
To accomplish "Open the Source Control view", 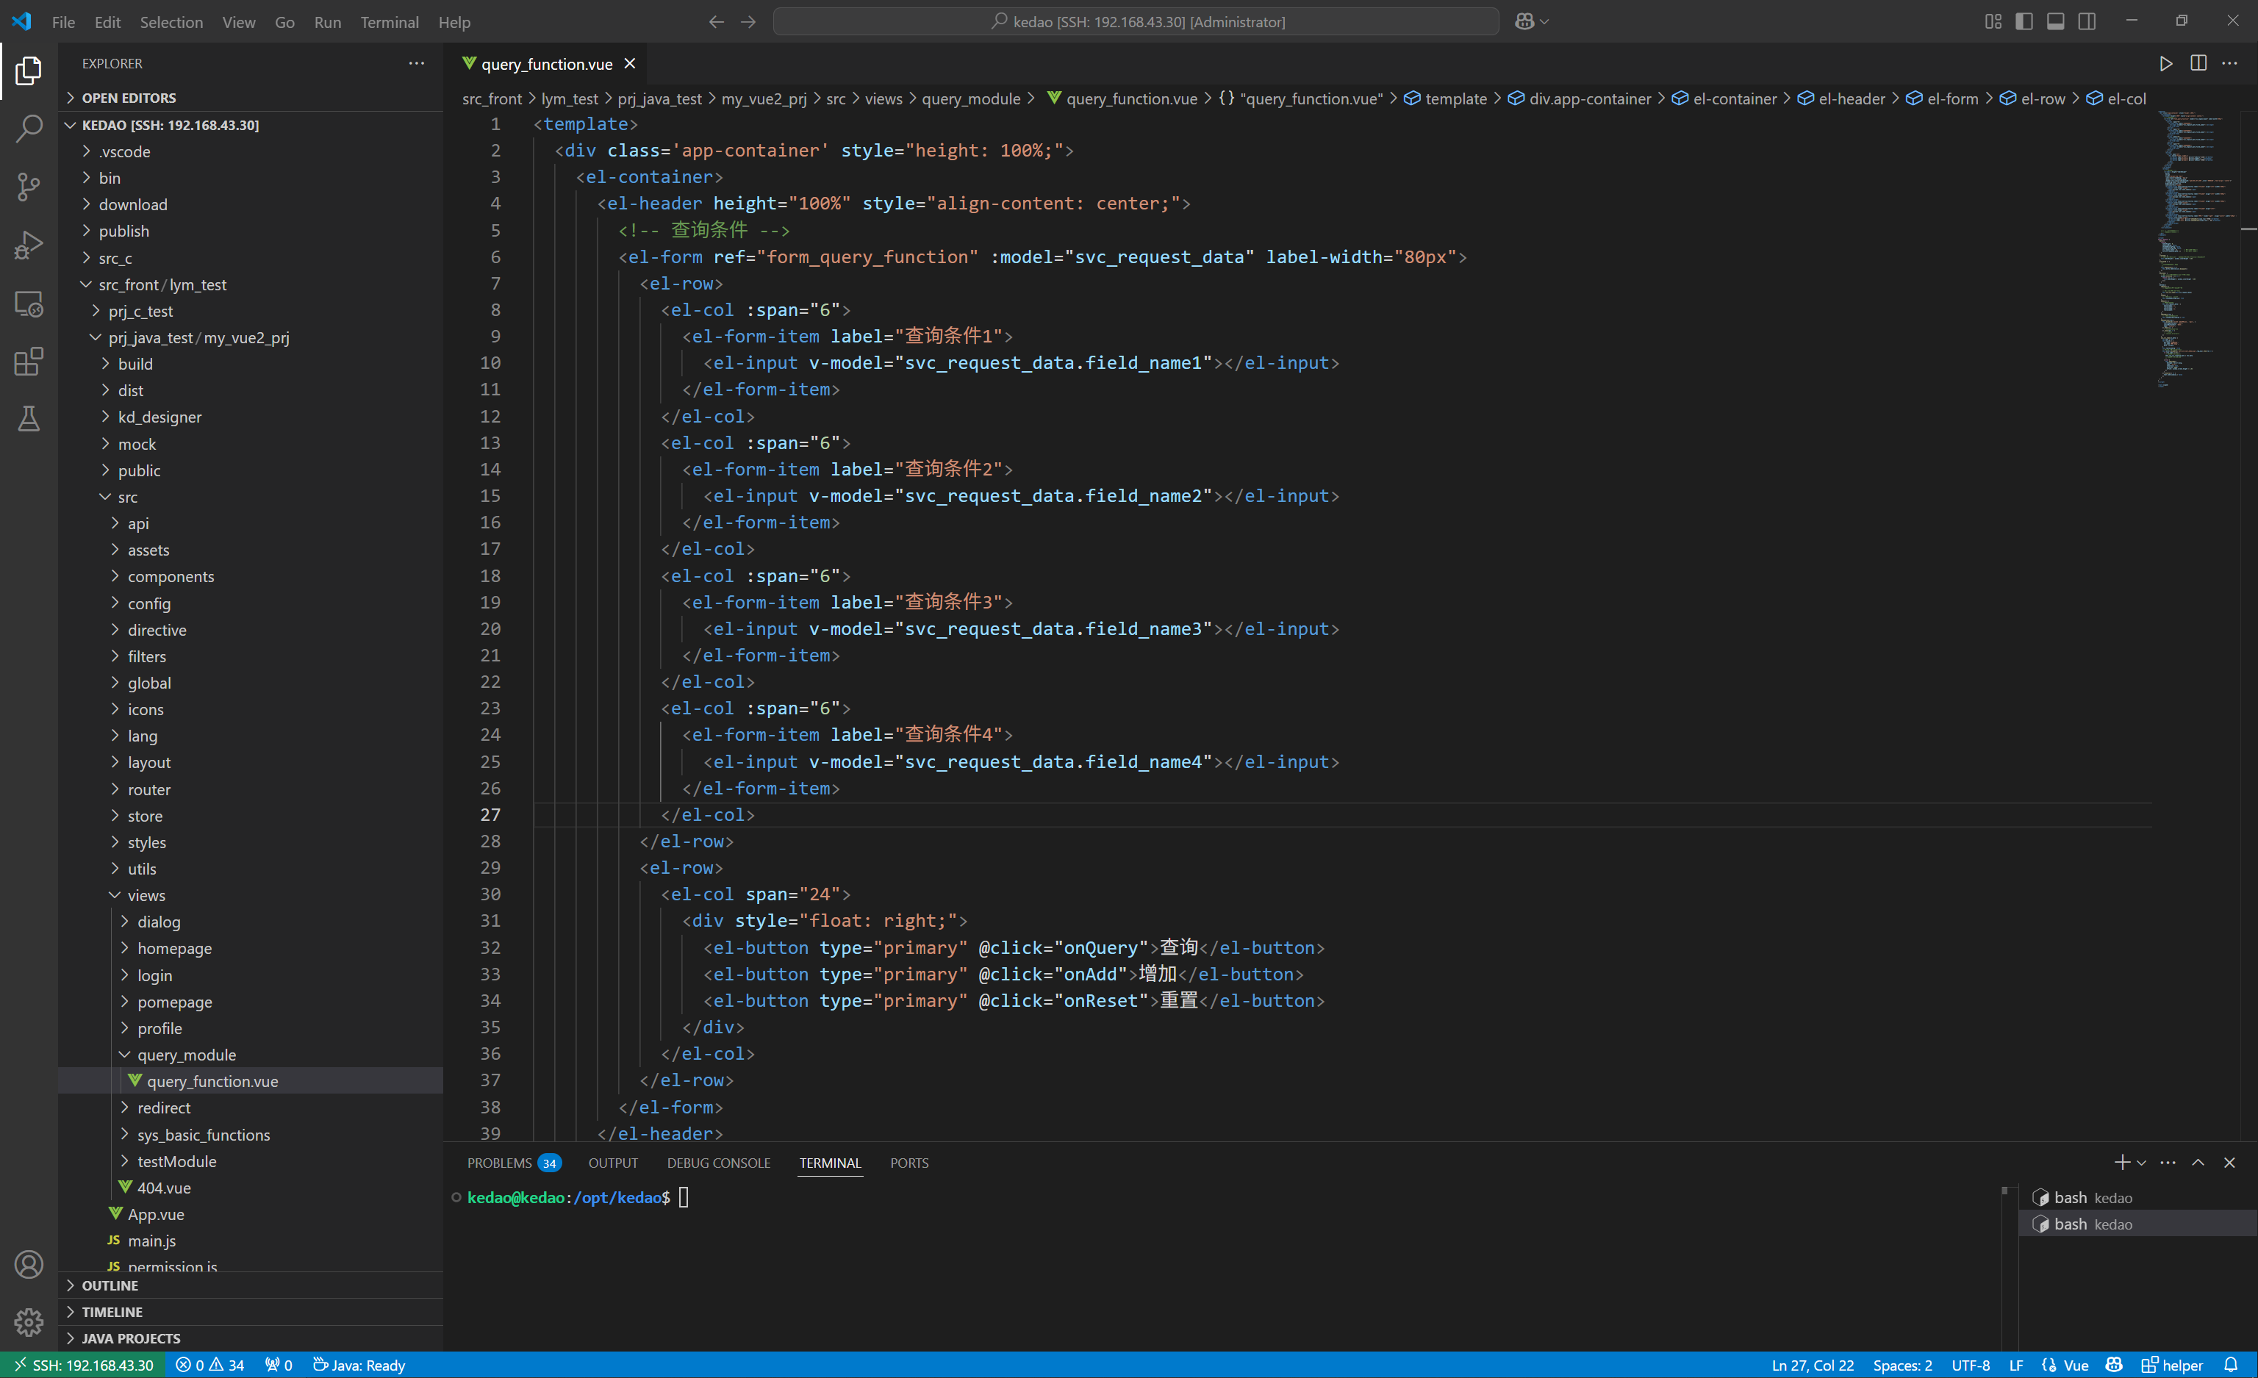I will [29, 187].
